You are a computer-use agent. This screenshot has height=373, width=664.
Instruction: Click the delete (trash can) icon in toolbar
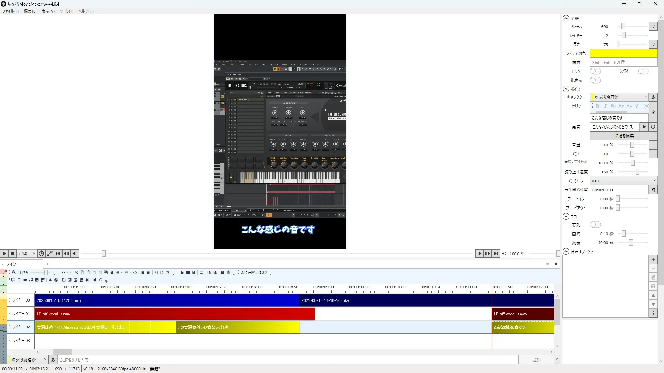(142, 272)
